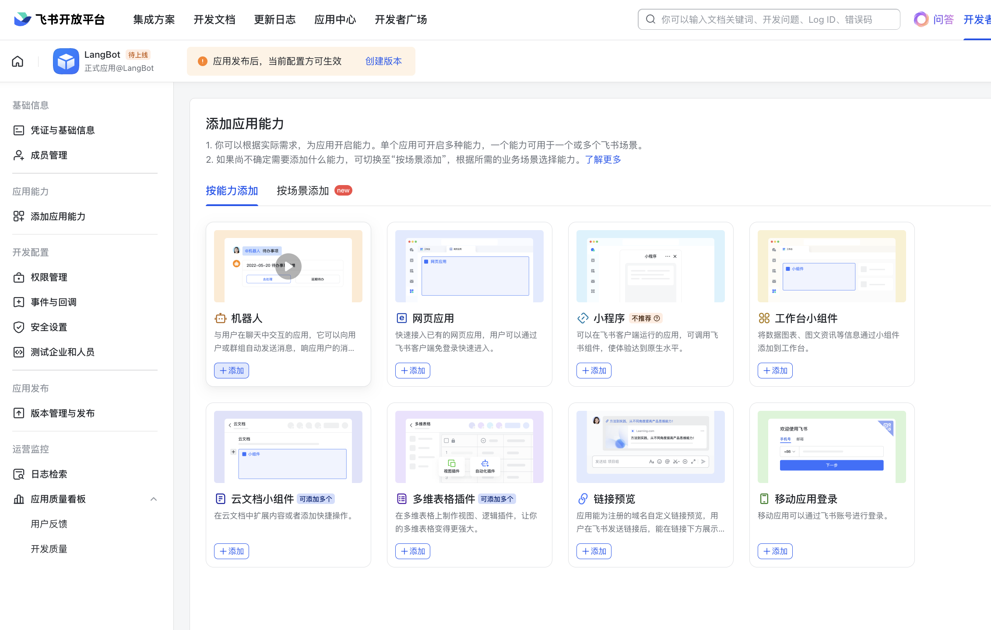This screenshot has width=991, height=630.
Task: Click the 权限管理 sidebar icon
Action: pos(19,277)
